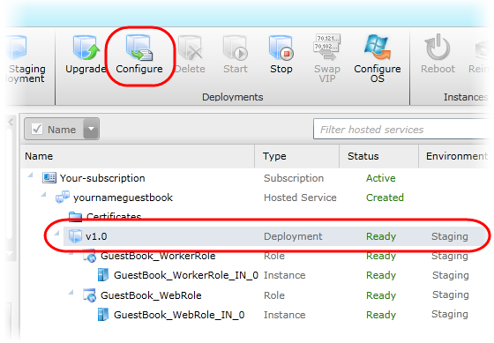The width and height of the screenshot is (494, 343).
Task: Click the Upgrade deployment icon
Action: click(86, 48)
